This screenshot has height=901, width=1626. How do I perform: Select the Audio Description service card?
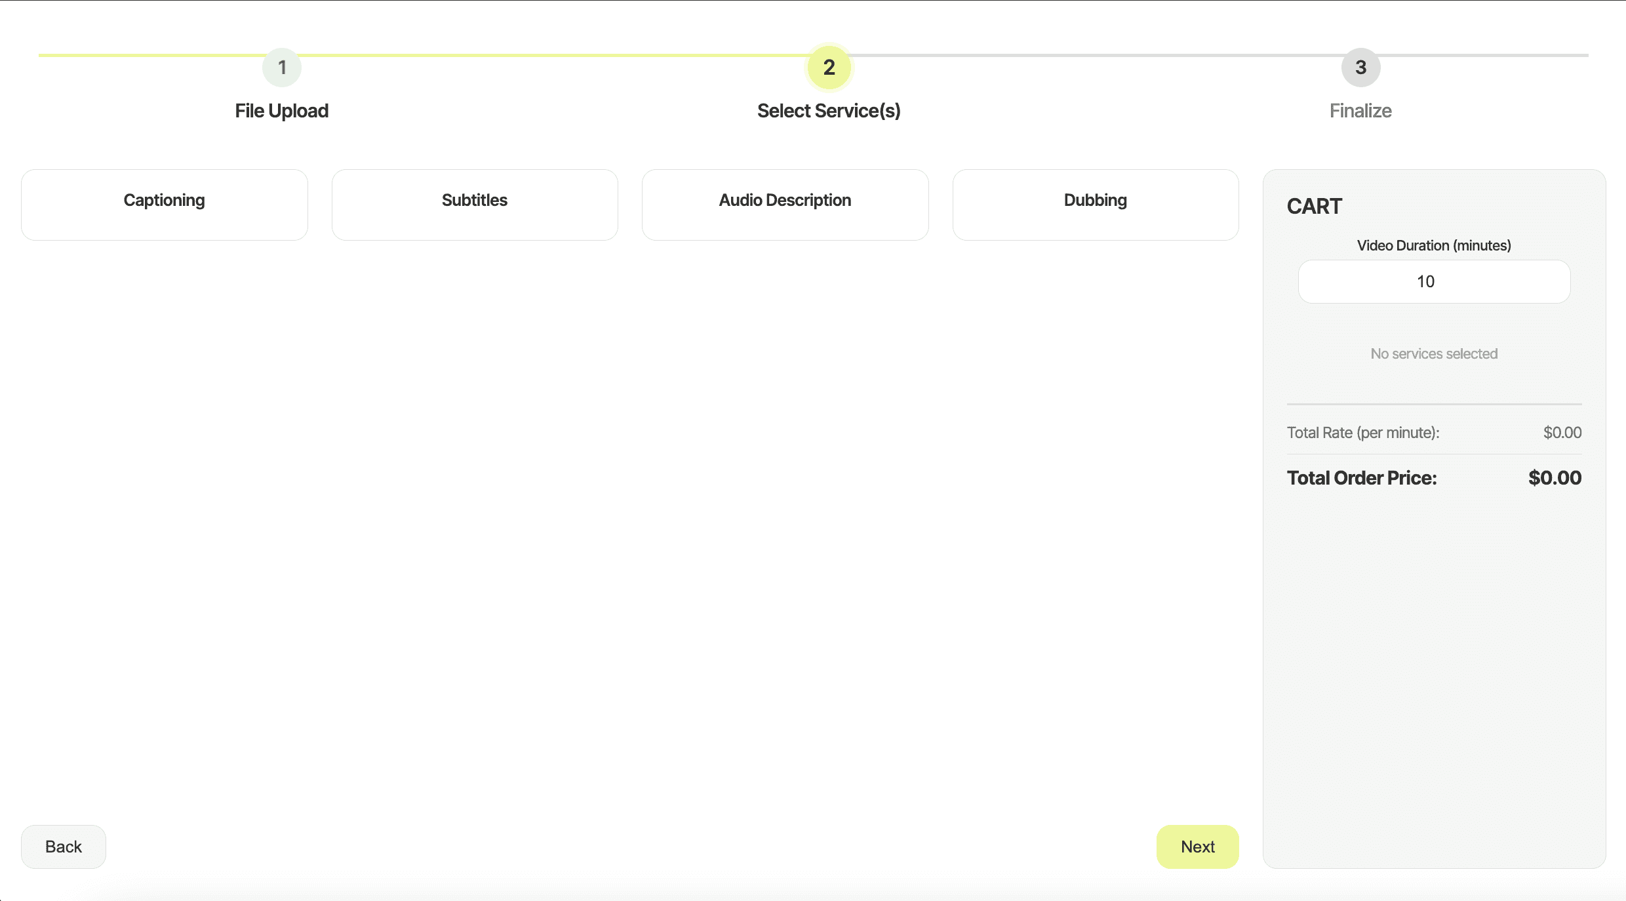pyautogui.click(x=785, y=205)
